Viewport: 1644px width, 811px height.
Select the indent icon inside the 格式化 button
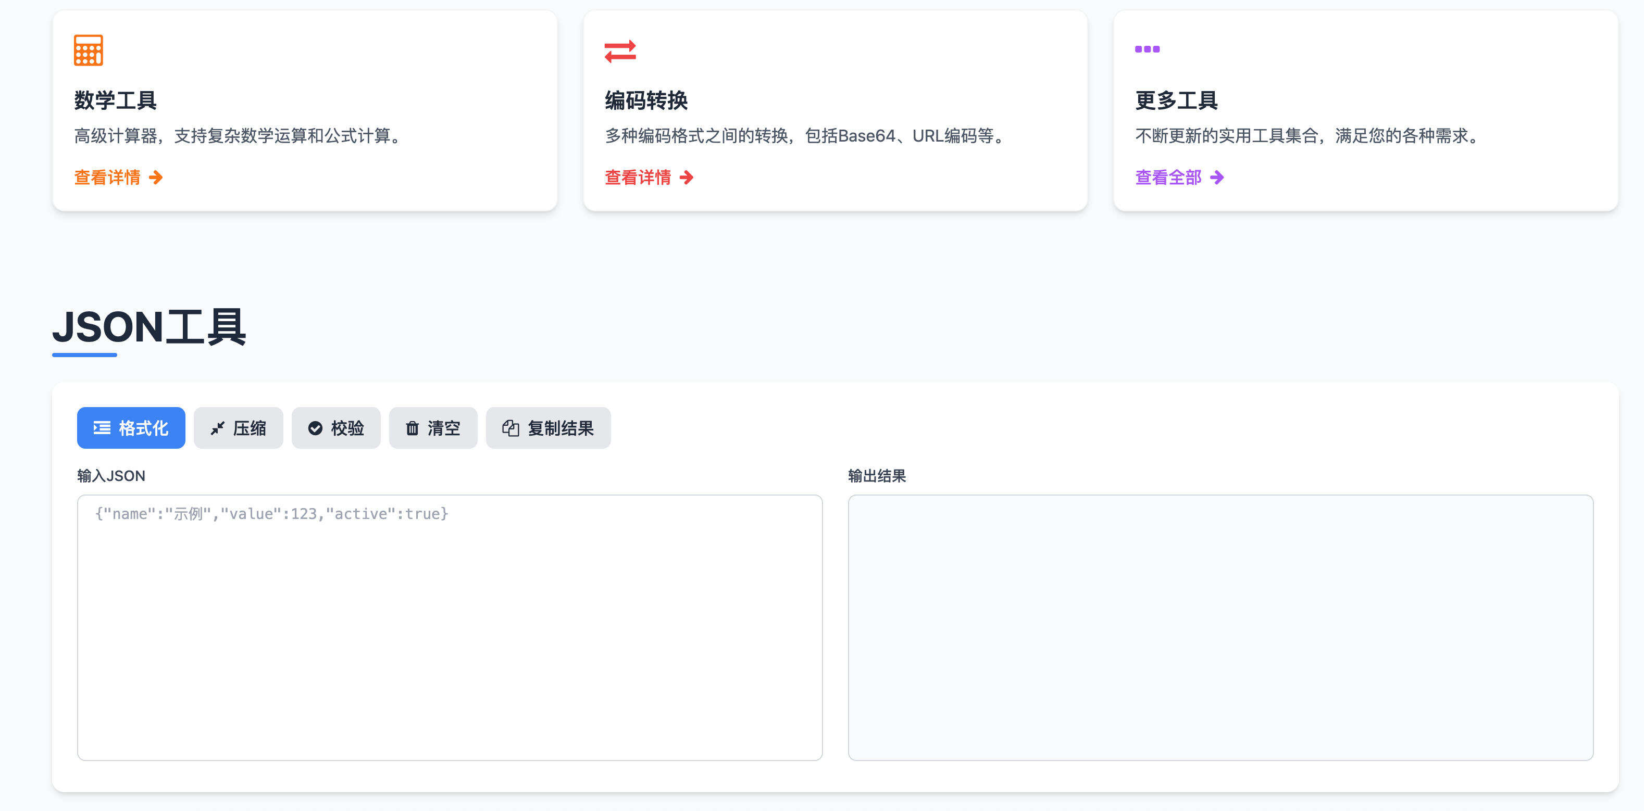tap(102, 428)
